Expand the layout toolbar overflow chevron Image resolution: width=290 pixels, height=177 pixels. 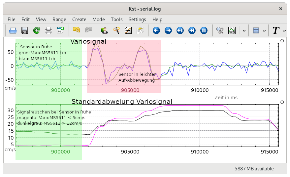click(264, 31)
